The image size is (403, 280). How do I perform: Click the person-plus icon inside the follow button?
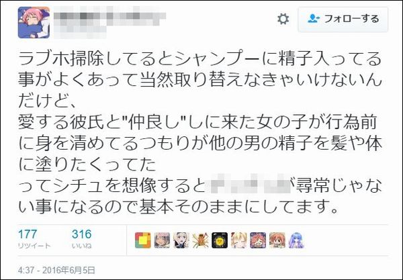point(314,19)
